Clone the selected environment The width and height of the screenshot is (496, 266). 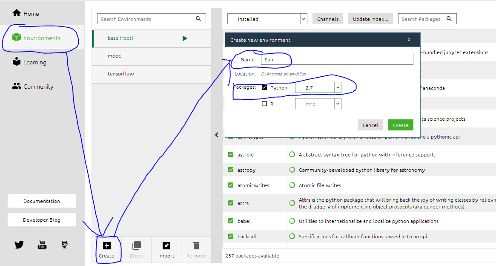(137, 249)
